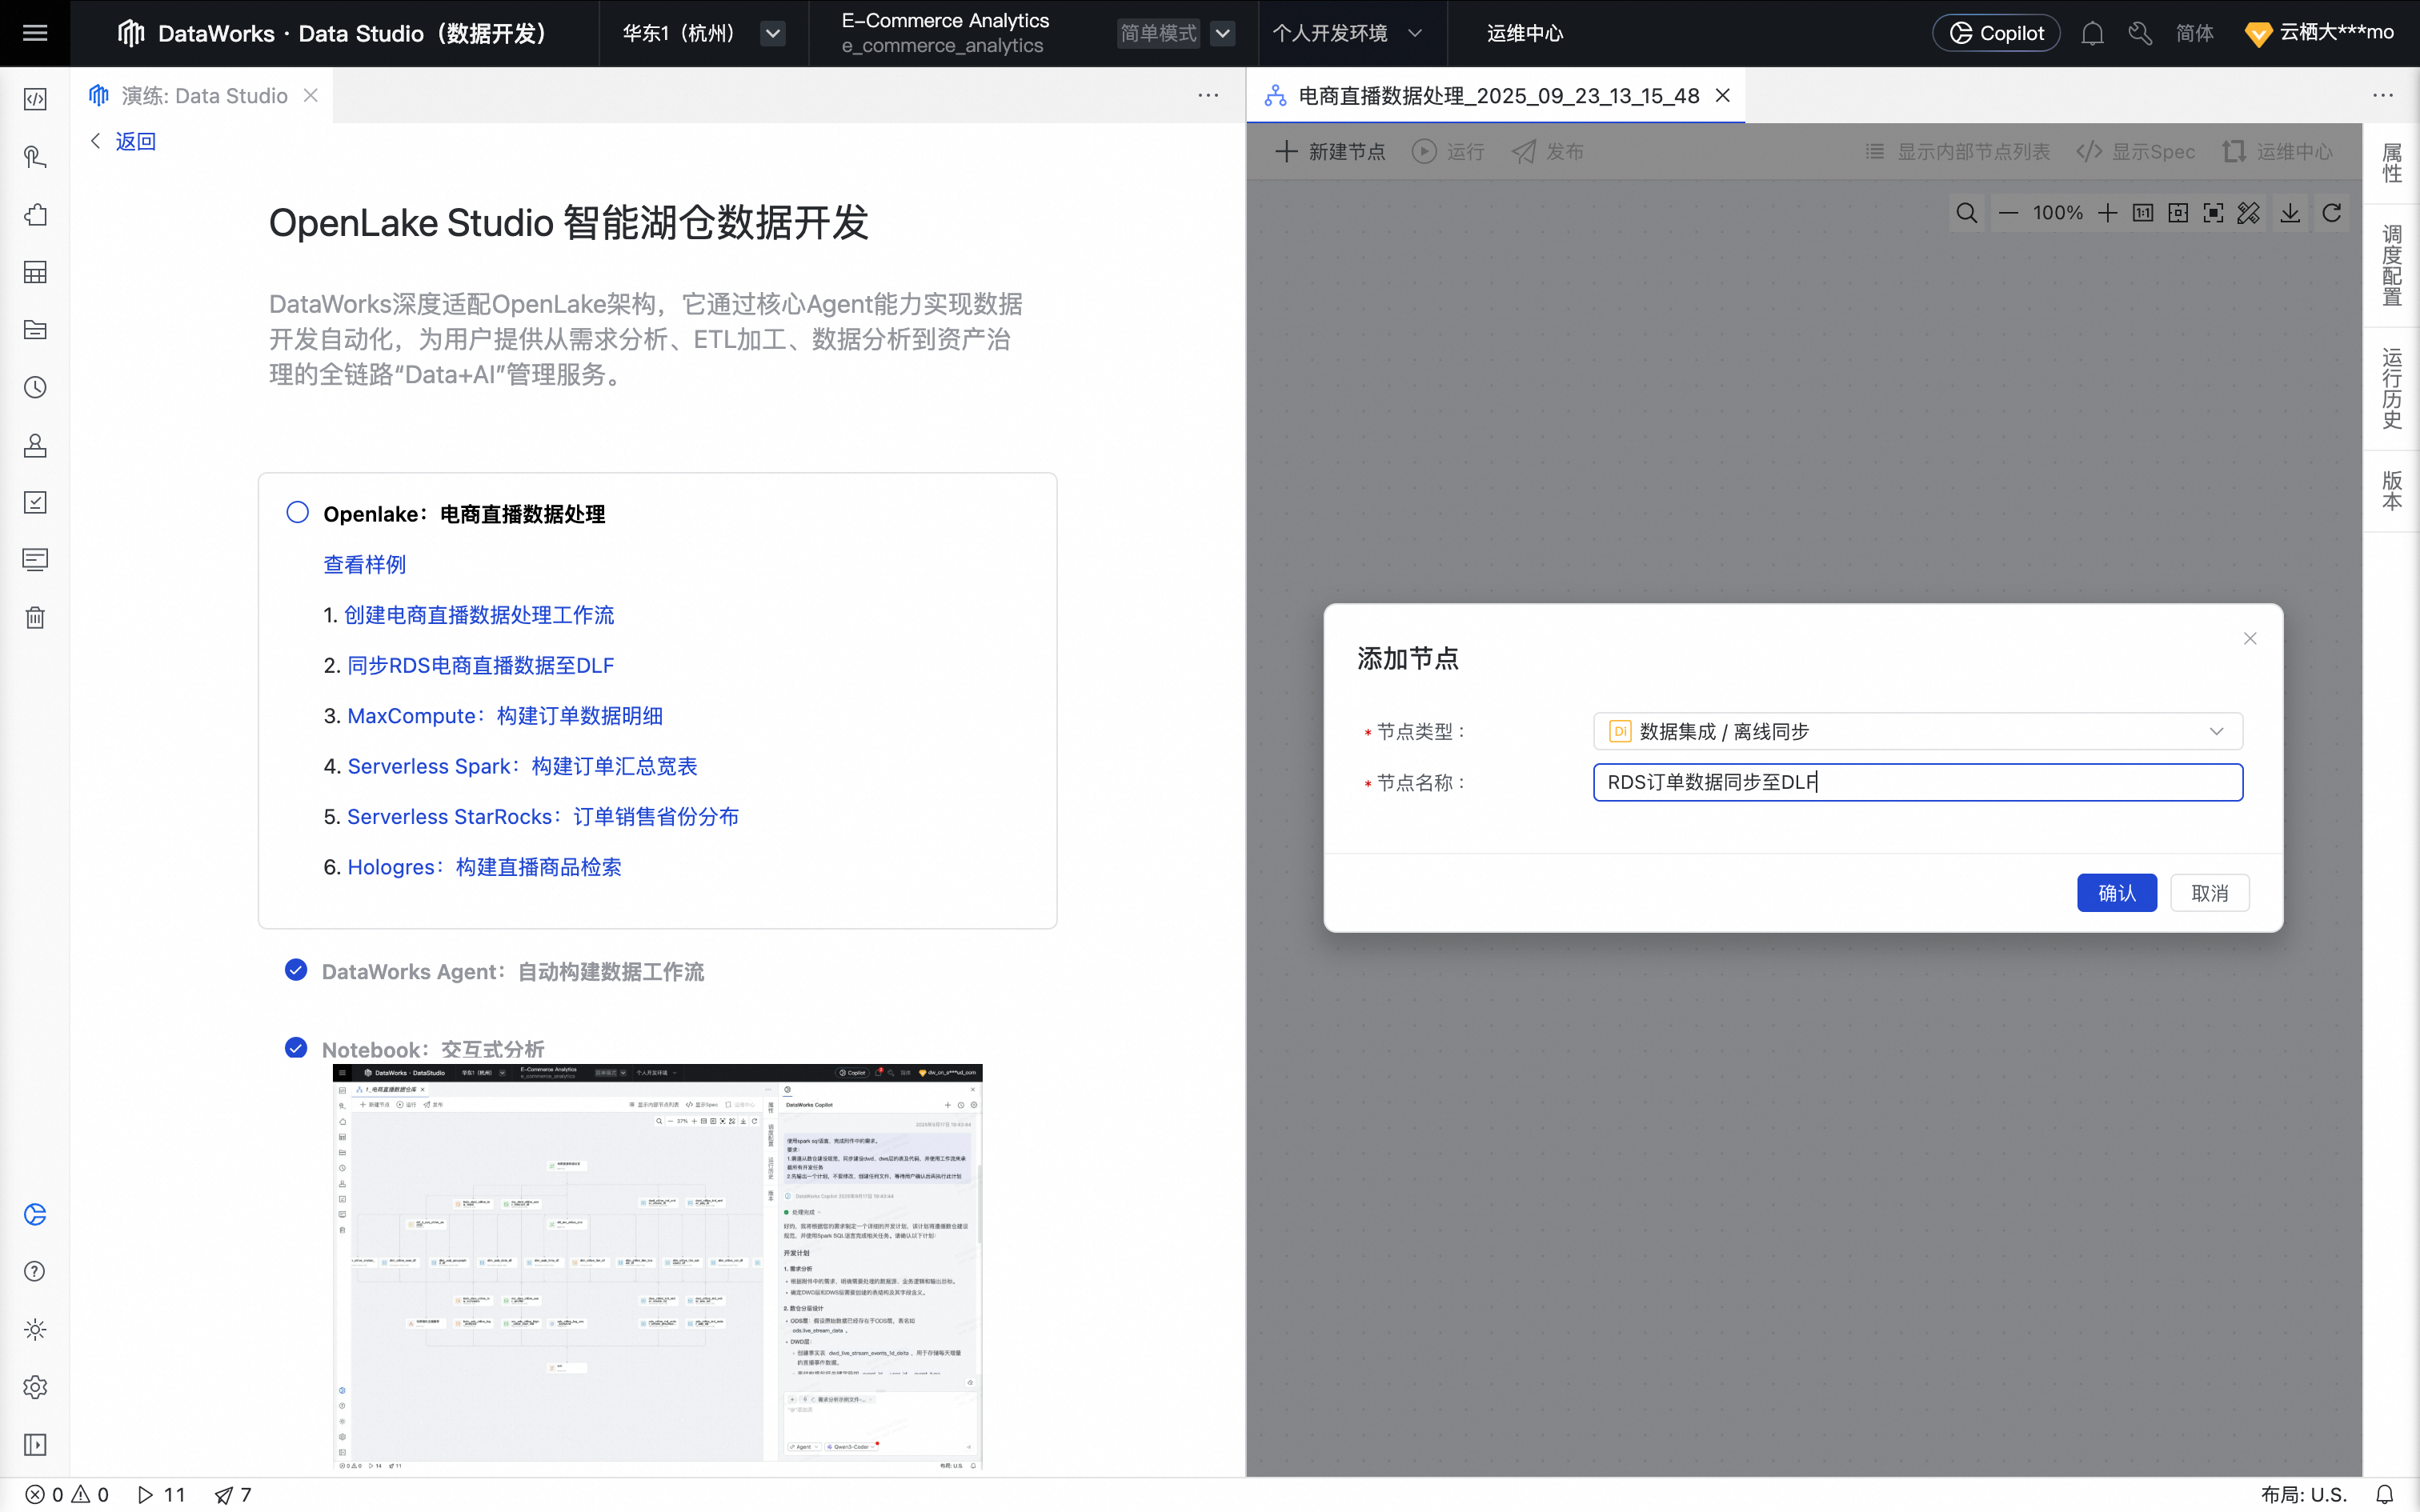Click the hamburger menu icon
This screenshot has width=2420, height=1512.
point(35,33)
